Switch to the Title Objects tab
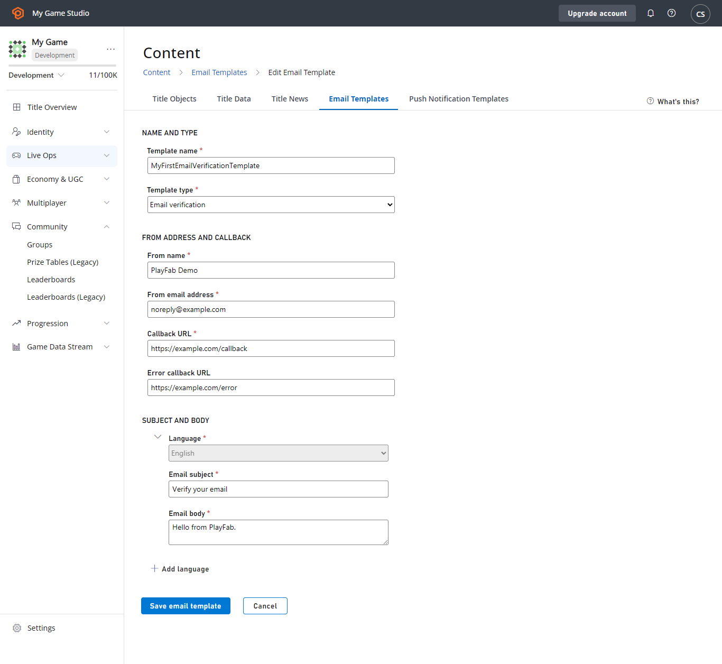This screenshot has width=722, height=664. pos(174,99)
